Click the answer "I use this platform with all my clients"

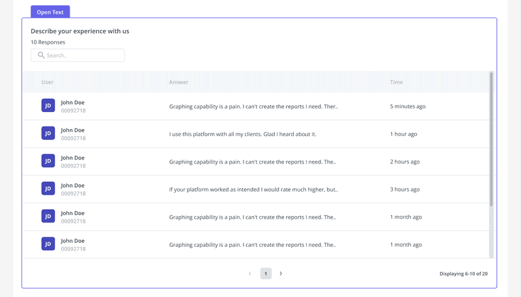(x=242, y=134)
